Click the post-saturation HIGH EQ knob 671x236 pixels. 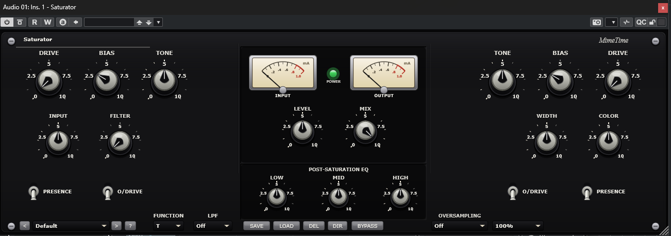pyautogui.click(x=400, y=196)
